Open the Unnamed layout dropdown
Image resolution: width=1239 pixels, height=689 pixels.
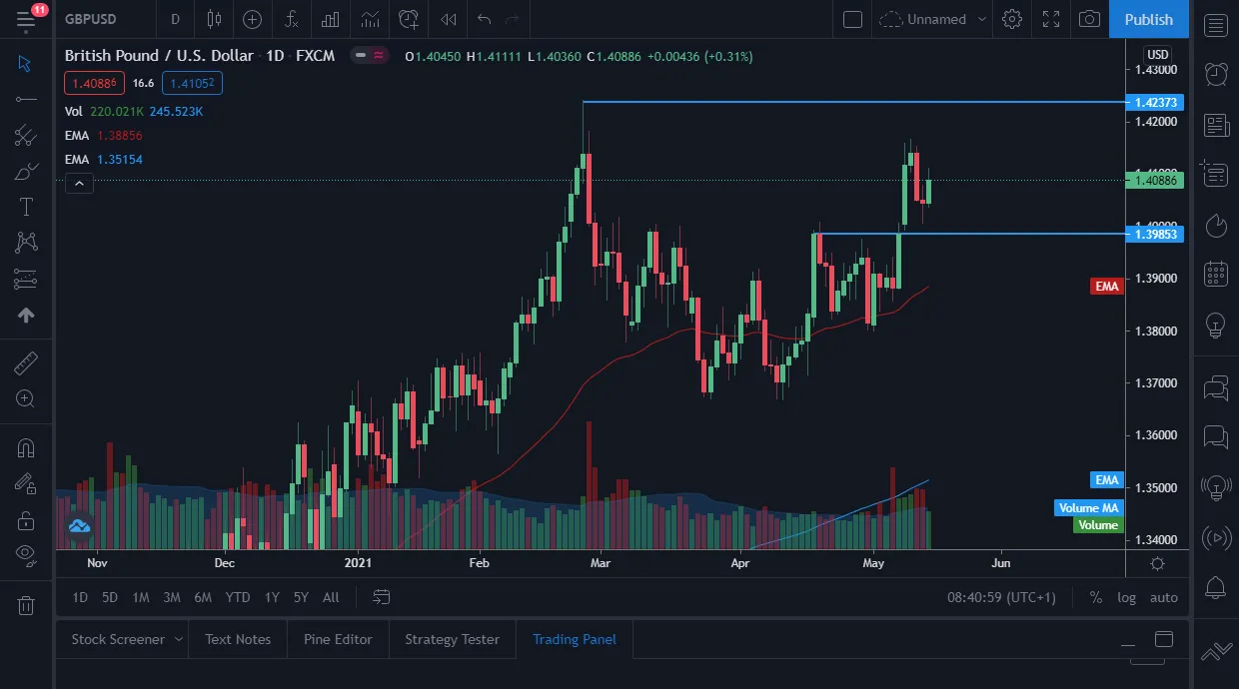[x=933, y=19]
